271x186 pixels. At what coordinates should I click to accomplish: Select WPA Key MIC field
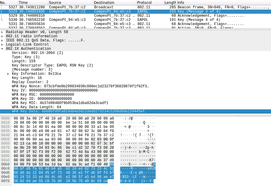click(60, 103)
